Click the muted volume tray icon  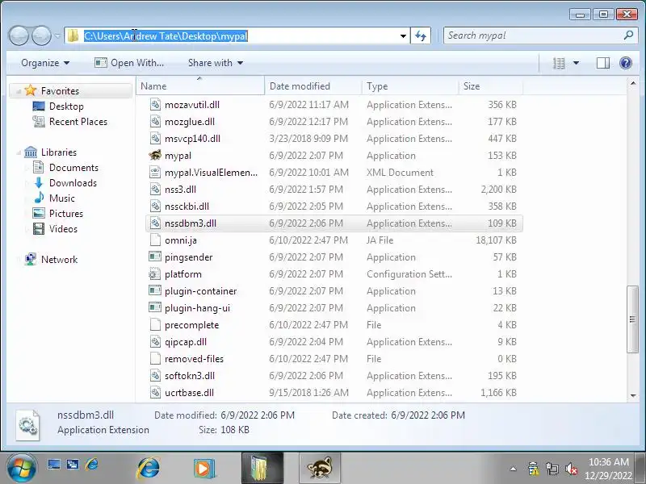(571, 469)
